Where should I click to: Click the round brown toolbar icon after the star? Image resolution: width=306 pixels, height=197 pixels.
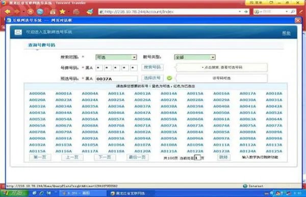(x=76, y=12)
